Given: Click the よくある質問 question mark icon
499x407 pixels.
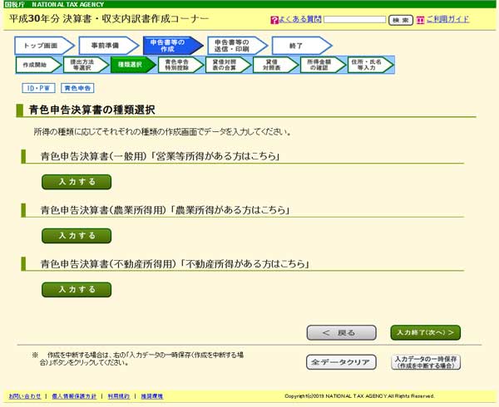Looking at the screenshot, I should 274,19.
